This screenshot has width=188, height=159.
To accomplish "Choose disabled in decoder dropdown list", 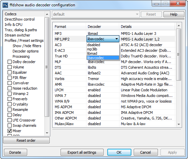I will pyautogui.click(x=103, y=45).
